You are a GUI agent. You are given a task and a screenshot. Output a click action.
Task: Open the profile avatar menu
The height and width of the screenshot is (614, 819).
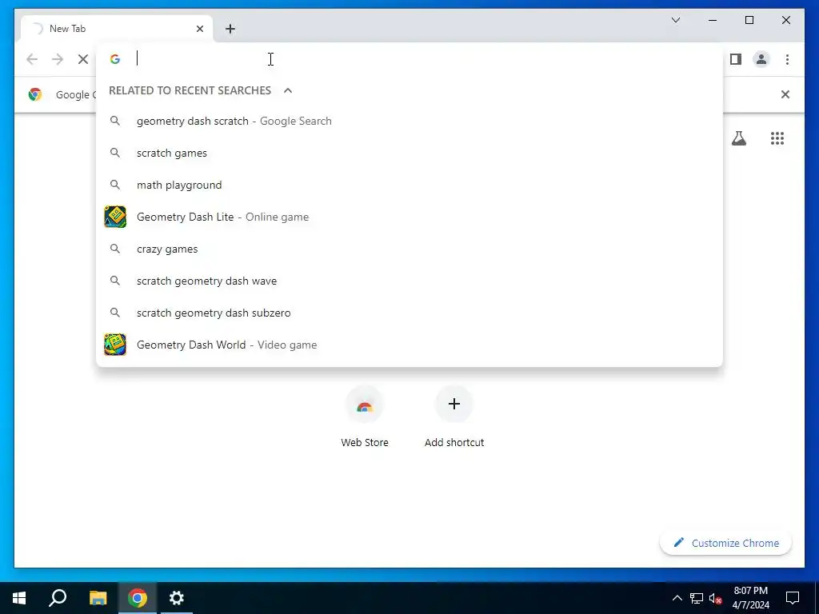point(761,59)
